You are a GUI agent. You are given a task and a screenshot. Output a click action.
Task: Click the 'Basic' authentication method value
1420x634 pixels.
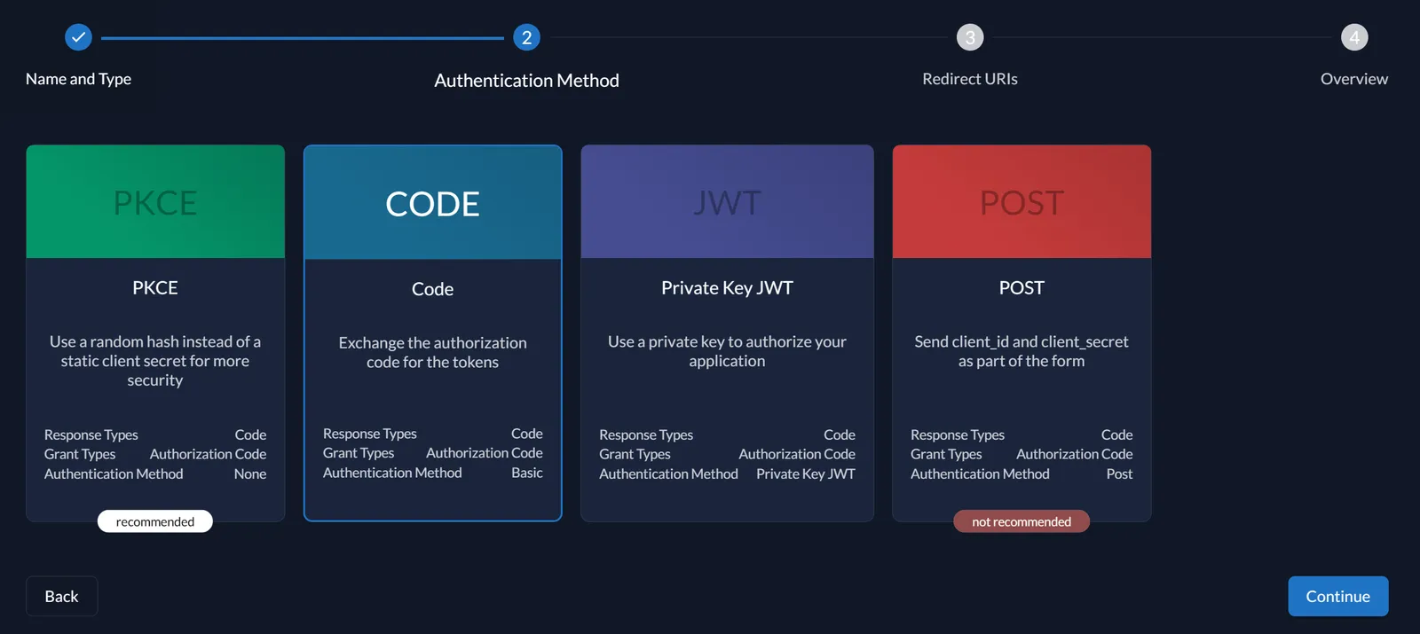tap(527, 473)
